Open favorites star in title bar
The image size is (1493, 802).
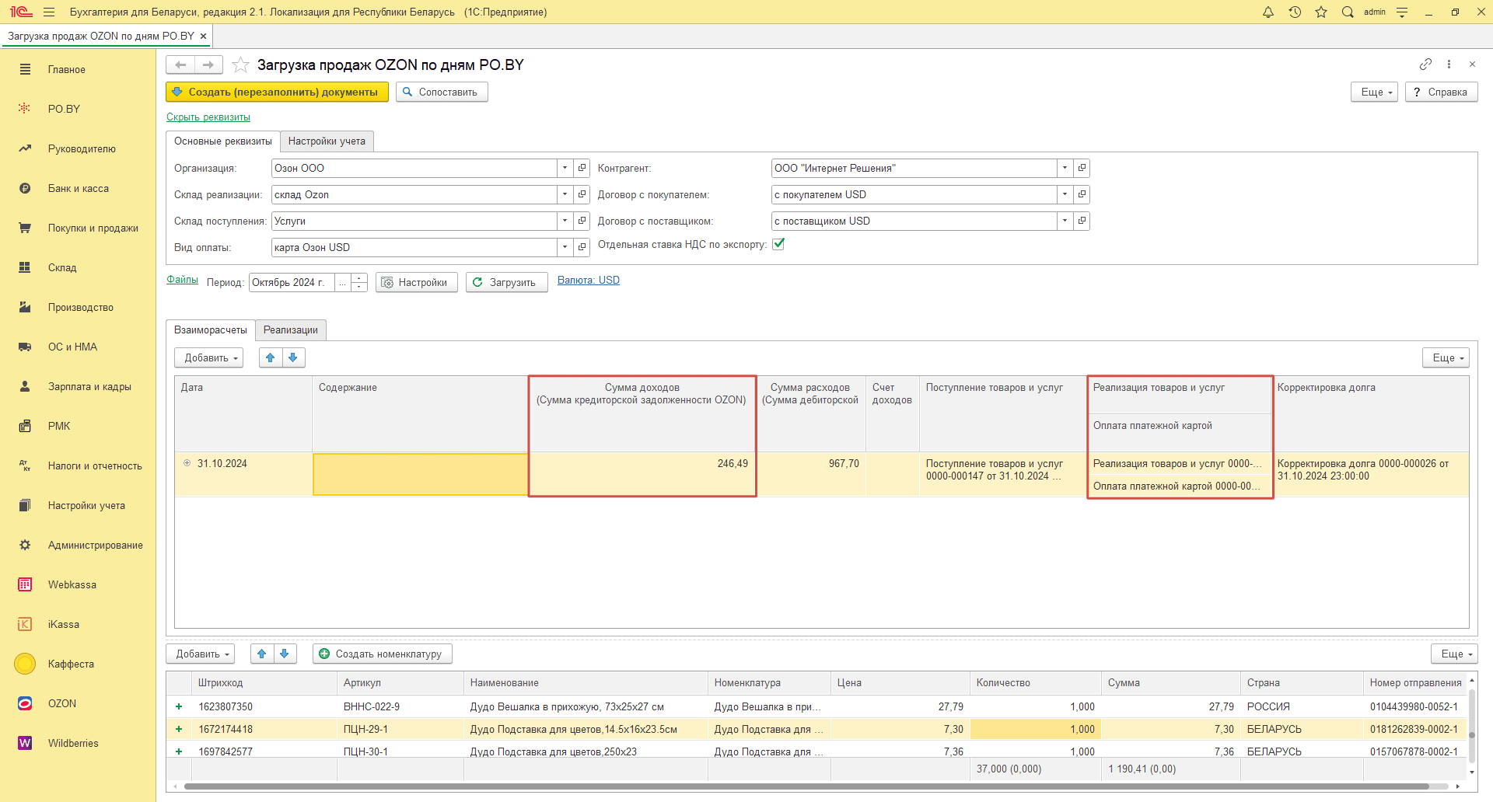1321,12
